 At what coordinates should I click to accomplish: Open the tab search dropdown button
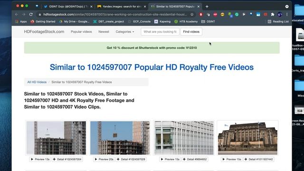(x=287, y=6)
